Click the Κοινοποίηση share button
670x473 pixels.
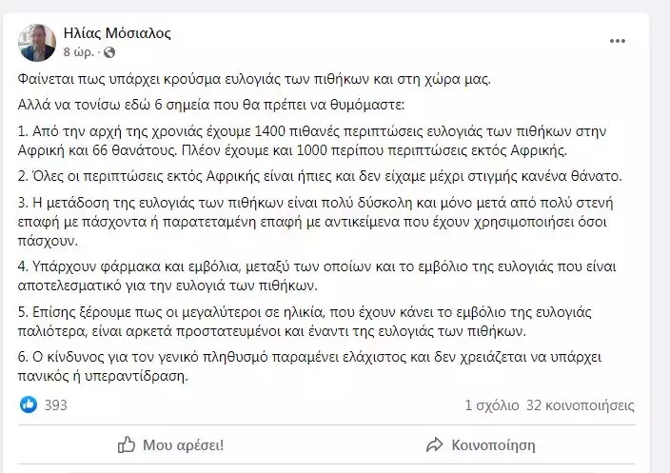pos(481,444)
